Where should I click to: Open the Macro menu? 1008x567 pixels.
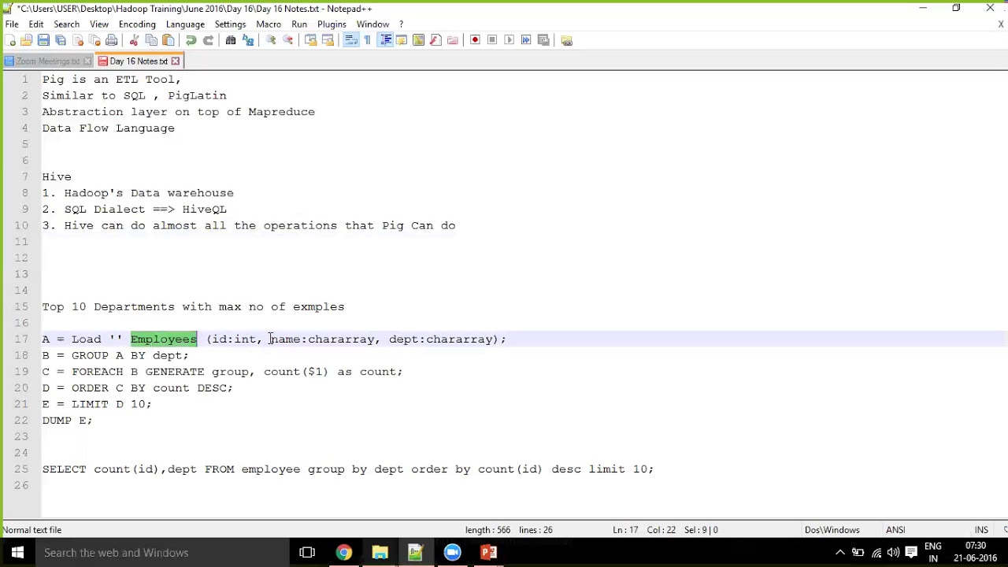[x=269, y=24]
